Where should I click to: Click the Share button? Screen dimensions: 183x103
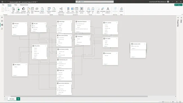[178, 5]
